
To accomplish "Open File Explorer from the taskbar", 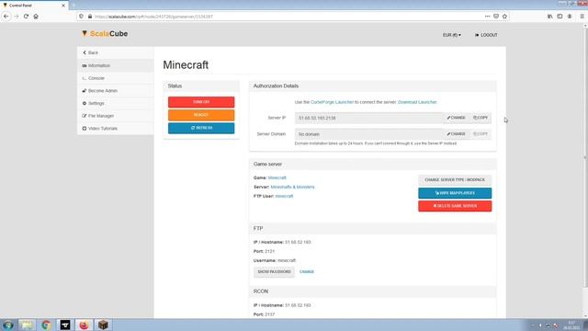I will pyautogui.click(x=27, y=325).
